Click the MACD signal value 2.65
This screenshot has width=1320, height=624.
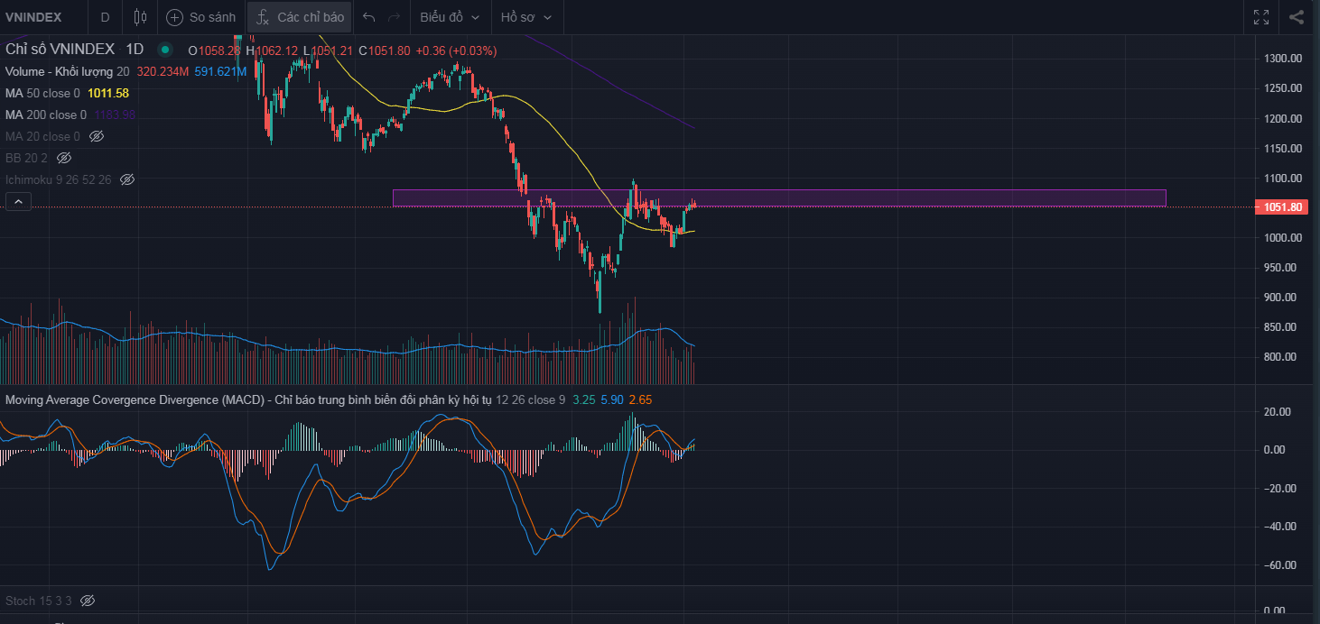(640, 399)
